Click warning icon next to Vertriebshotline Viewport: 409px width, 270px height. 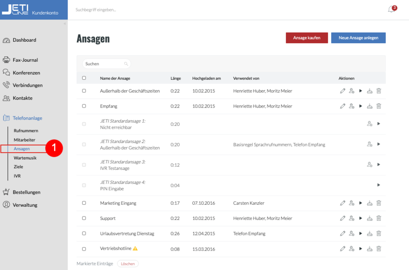135,249
